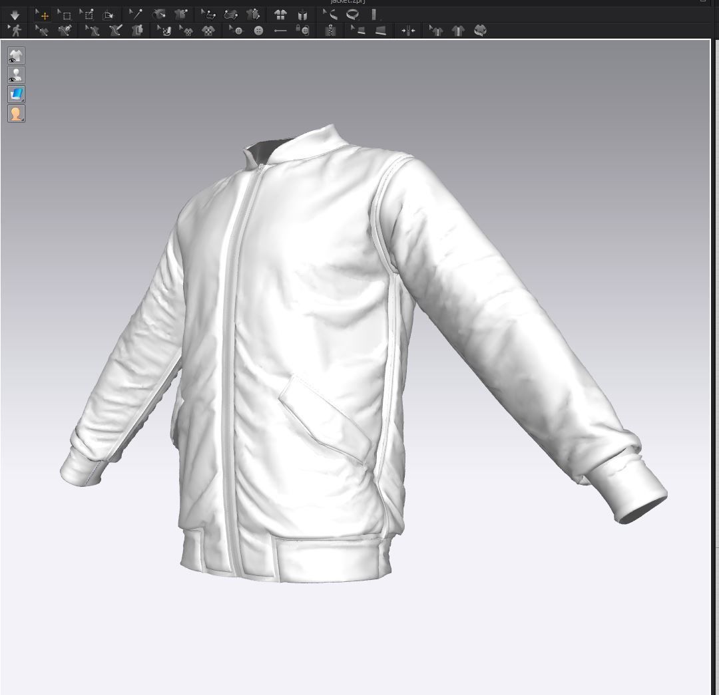Select the Free Sewing tool with cloth and pins
The height and width of the screenshot is (695, 719).
click(230, 15)
